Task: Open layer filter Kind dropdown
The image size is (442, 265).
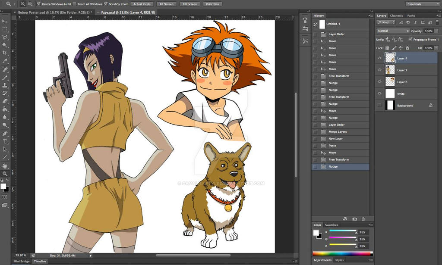Action: [x=386, y=22]
